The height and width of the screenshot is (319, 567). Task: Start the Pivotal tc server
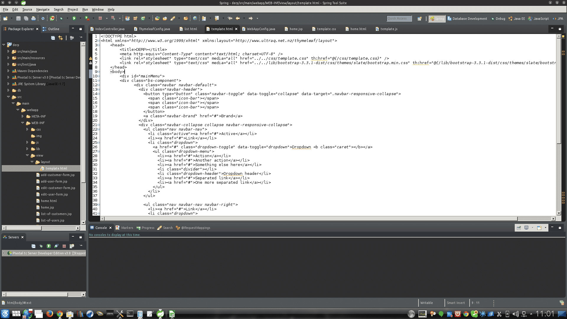tap(49, 246)
